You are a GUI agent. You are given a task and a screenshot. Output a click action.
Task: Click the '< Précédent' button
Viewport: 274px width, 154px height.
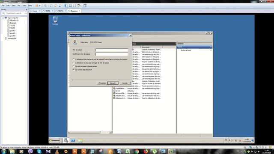pos(102,83)
